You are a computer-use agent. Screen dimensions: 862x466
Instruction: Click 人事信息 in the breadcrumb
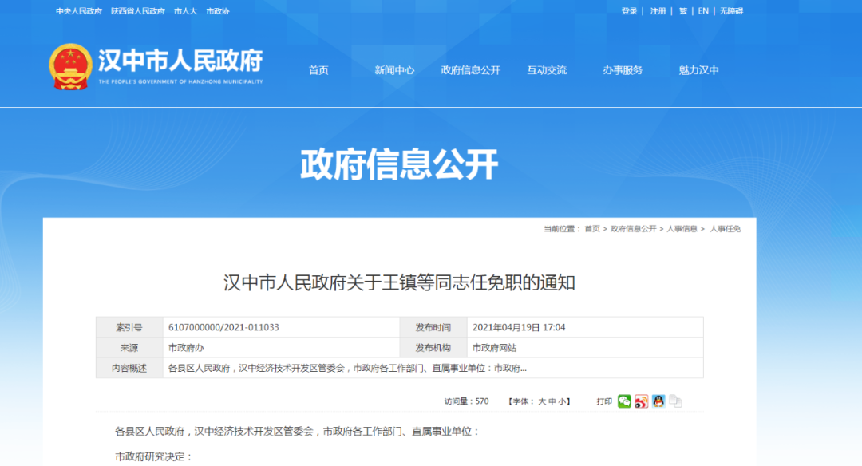[682, 228]
